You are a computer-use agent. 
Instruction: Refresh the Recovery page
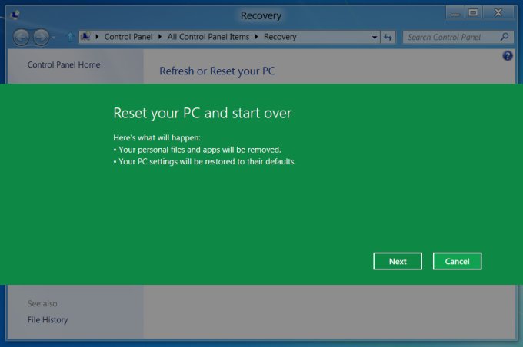(388, 38)
